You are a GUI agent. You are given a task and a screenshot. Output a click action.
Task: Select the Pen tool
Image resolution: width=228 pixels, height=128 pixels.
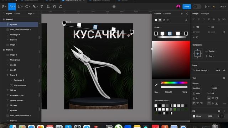[34, 6]
